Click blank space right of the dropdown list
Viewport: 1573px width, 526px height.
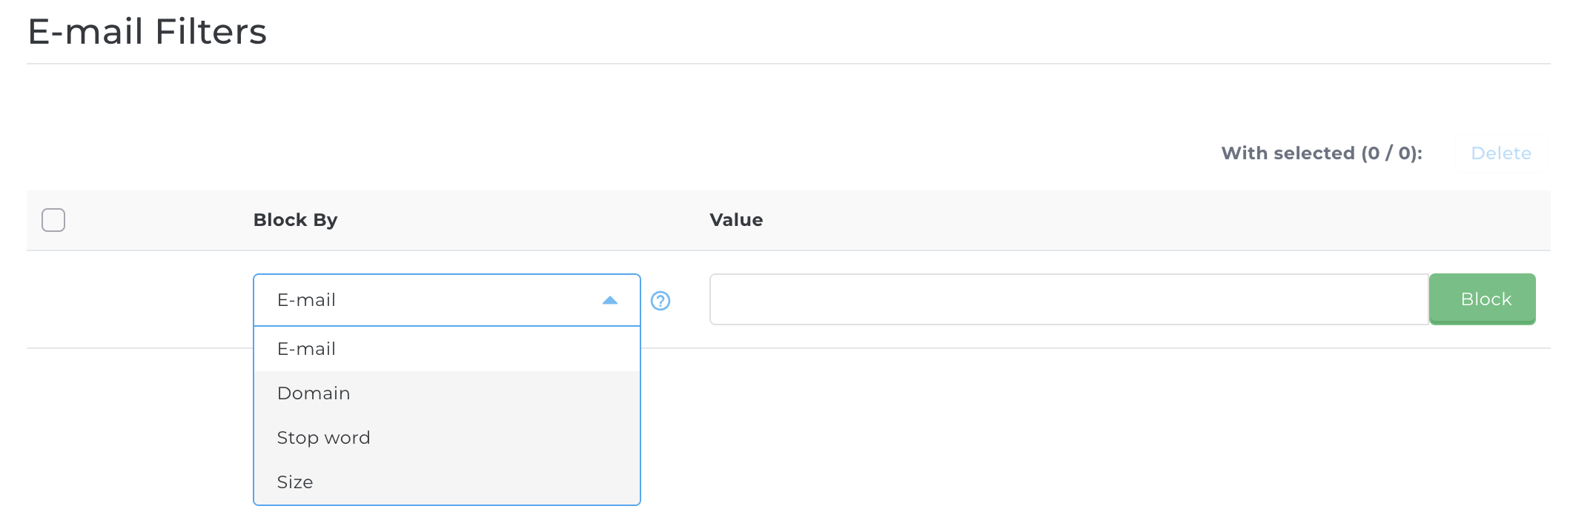pos(1038,430)
